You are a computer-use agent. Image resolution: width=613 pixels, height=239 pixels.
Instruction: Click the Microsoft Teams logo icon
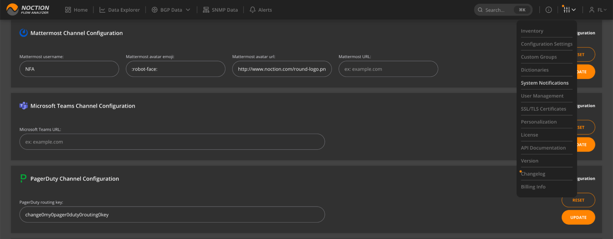pos(24,106)
